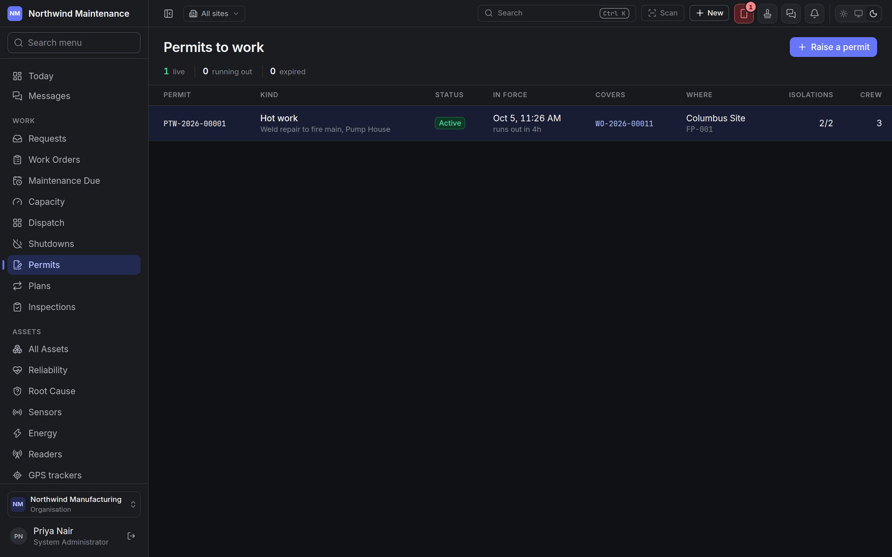Open Today in the sidebar

tap(74, 76)
